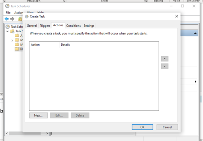Click the Task Scheduler Library folder icon

point(12,31)
